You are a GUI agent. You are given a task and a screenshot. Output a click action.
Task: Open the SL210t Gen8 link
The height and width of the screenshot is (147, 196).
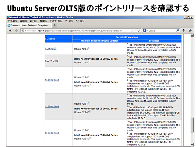point(52,61)
